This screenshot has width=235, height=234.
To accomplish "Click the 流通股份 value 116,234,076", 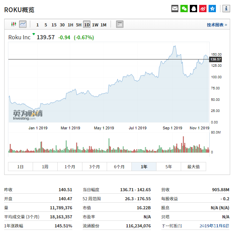I will [x=138, y=226].
